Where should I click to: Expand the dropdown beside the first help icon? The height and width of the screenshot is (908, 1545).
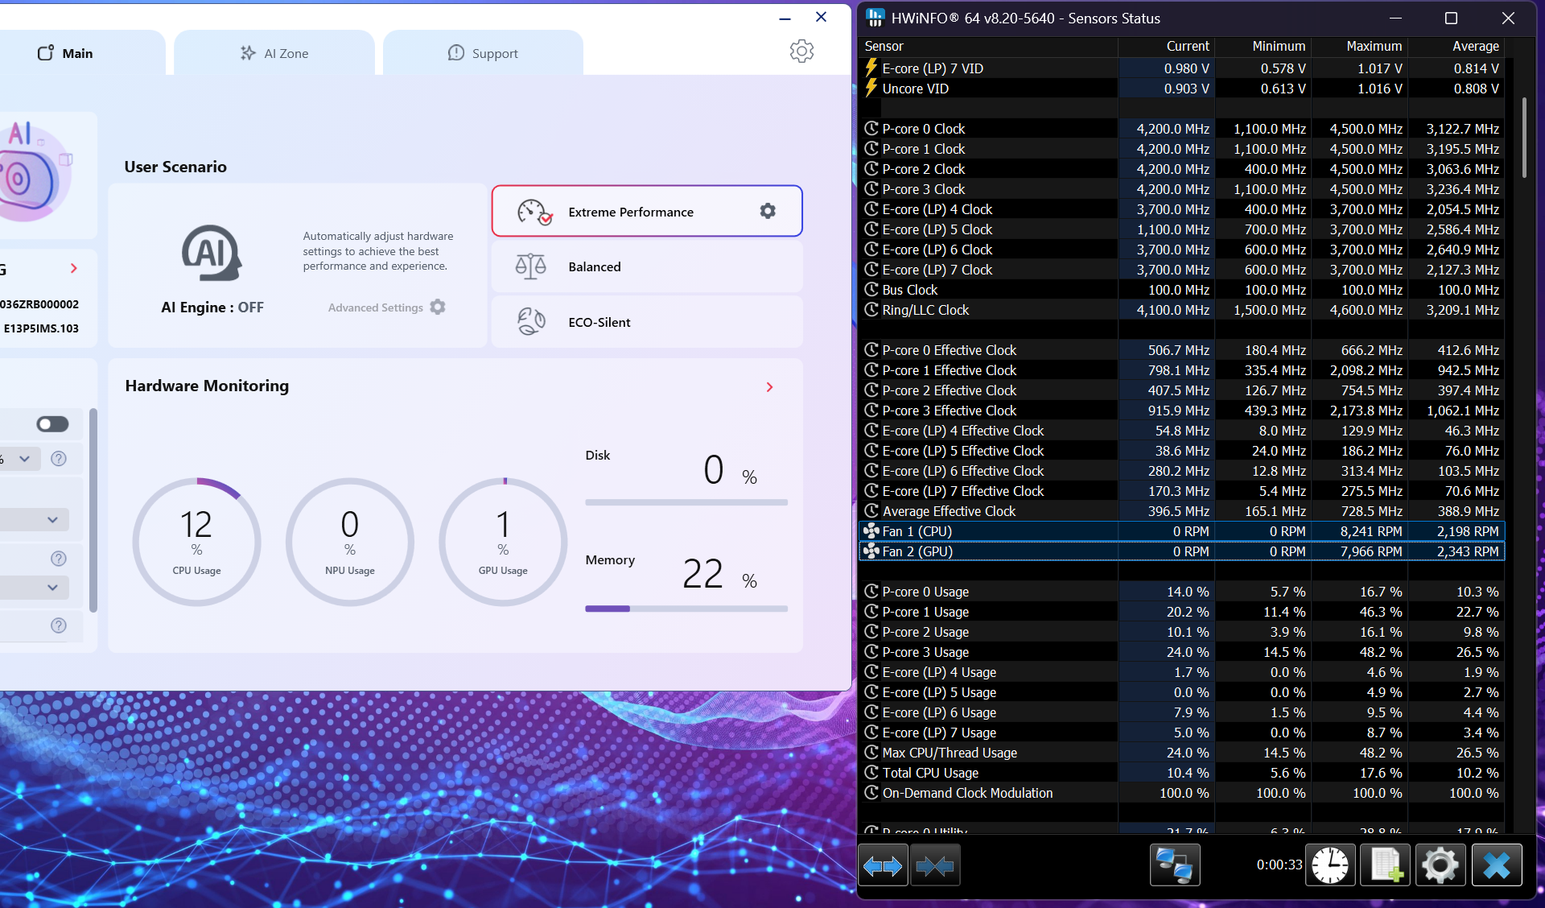pyautogui.click(x=25, y=459)
